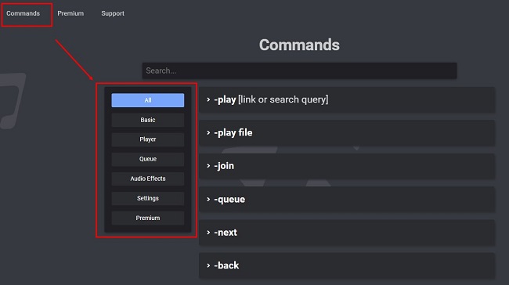Filter commands by Settings category

pos(148,198)
